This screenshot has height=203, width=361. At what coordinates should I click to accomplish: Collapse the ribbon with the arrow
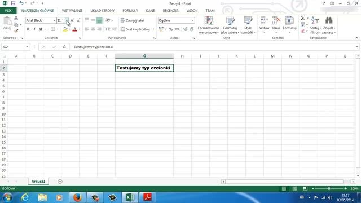(356, 38)
